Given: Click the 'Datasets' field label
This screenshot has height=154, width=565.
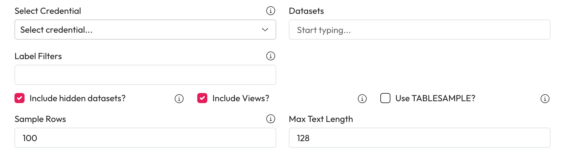Looking at the screenshot, I should [x=306, y=11].
